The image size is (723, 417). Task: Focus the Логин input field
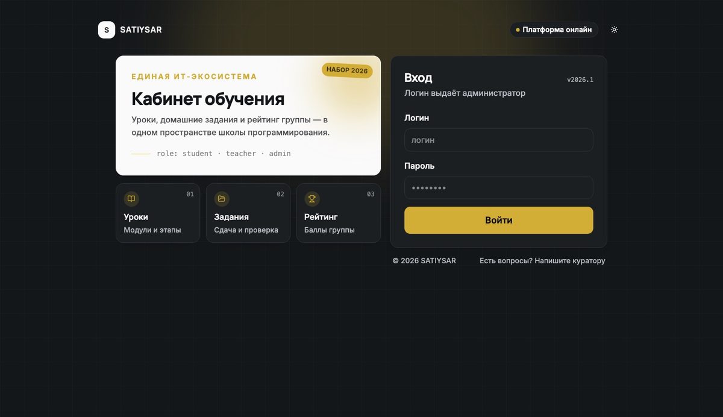pos(499,140)
